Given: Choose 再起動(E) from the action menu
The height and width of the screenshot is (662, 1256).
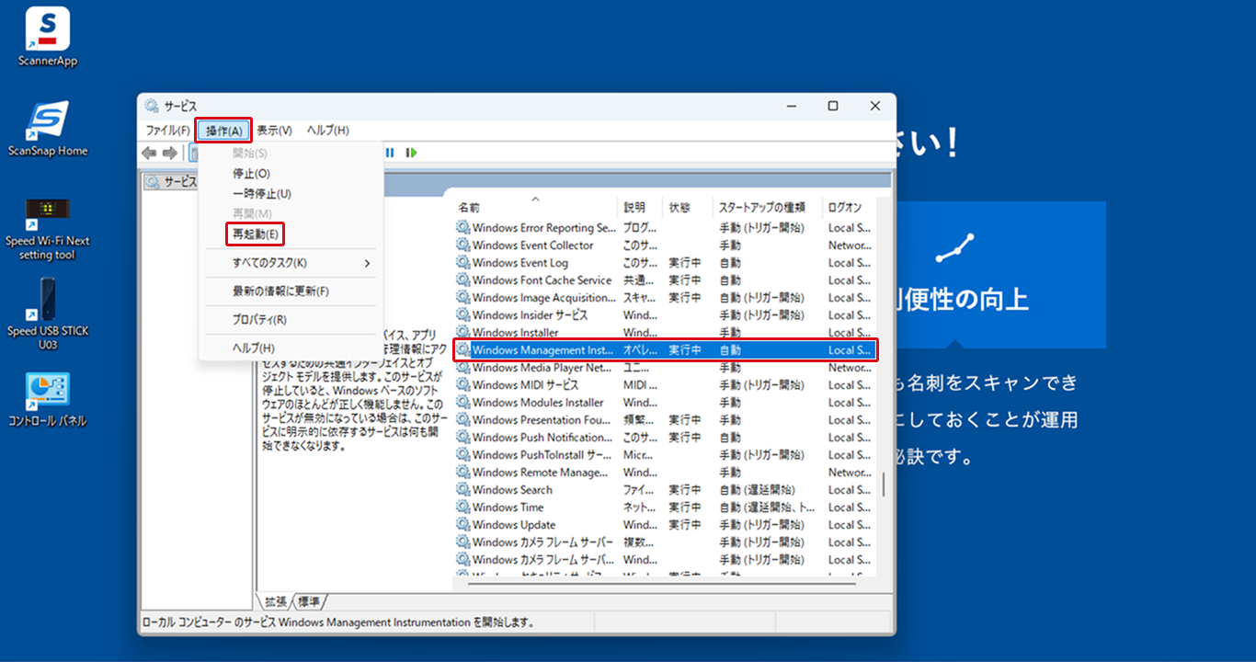Looking at the screenshot, I should (255, 234).
